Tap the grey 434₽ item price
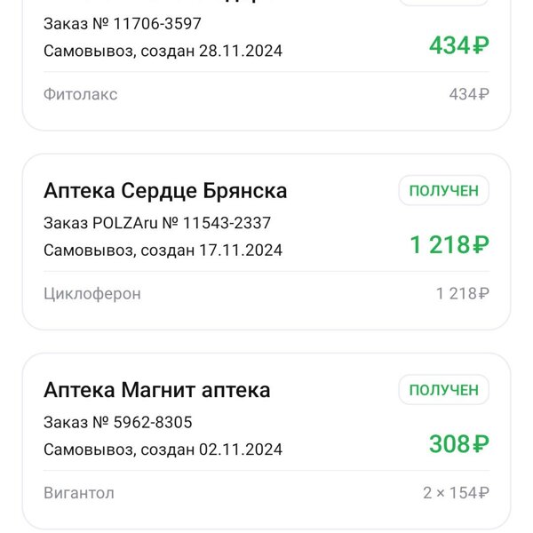Viewport: 533px width, 533px height. (x=469, y=94)
